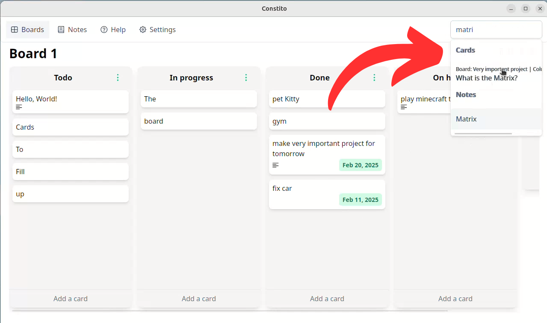Open the 'Hello, World!' card

(71, 102)
